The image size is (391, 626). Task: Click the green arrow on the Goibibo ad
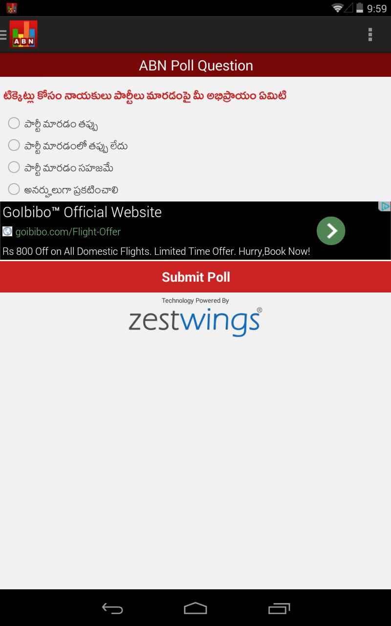[x=331, y=231]
